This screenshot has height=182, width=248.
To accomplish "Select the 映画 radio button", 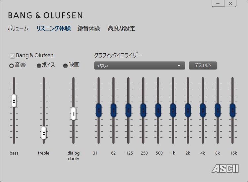I will [65, 66].
